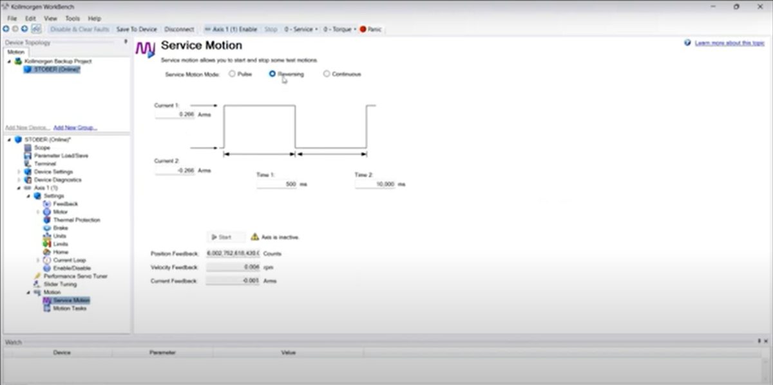Screen dimensions: 773x385
Task: Open the View menu
Action: (x=50, y=19)
